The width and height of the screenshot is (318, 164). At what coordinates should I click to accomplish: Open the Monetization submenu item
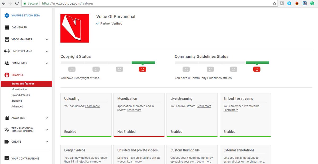(x=19, y=89)
